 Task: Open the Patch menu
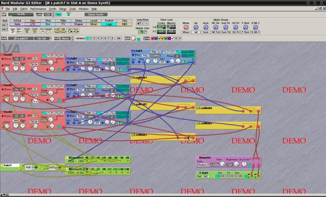(24, 9)
